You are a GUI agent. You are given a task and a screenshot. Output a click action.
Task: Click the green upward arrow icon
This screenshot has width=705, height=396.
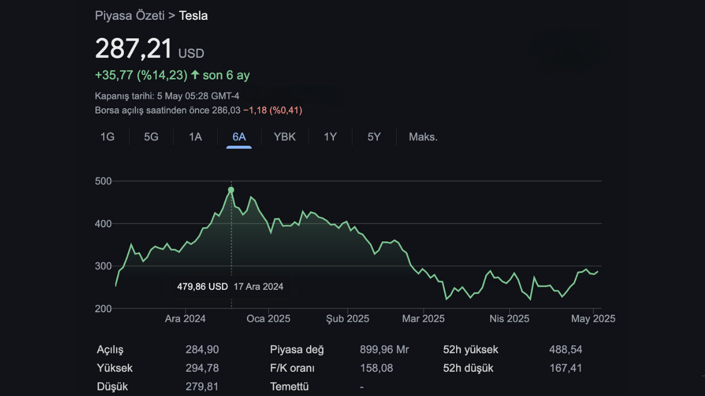195,75
